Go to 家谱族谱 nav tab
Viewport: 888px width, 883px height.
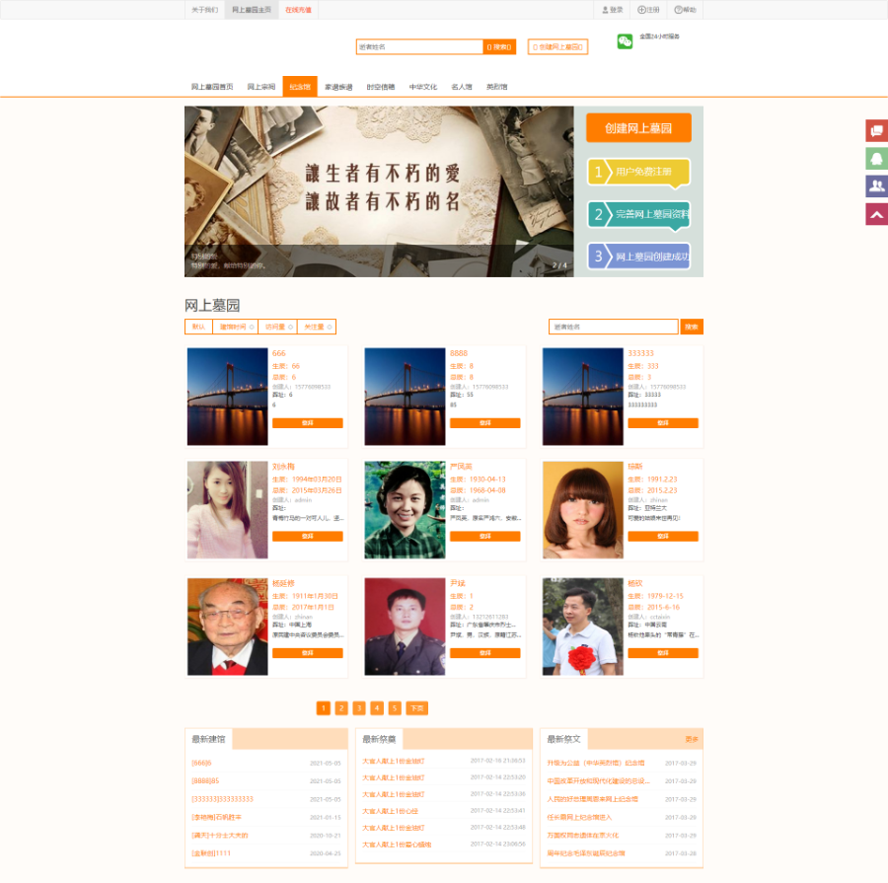pyautogui.click(x=338, y=87)
